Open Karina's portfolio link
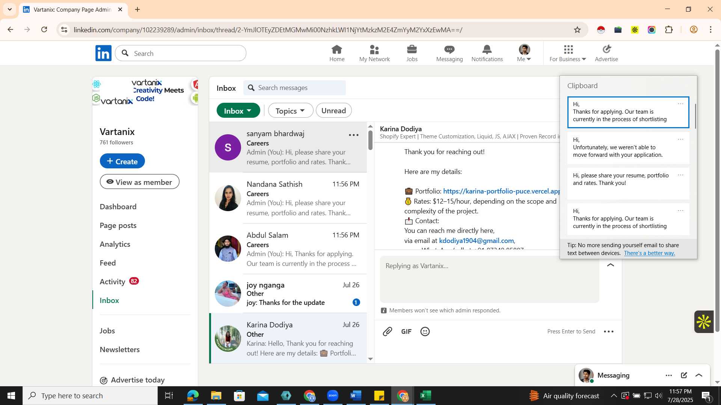The height and width of the screenshot is (405, 721). click(502, 191)
